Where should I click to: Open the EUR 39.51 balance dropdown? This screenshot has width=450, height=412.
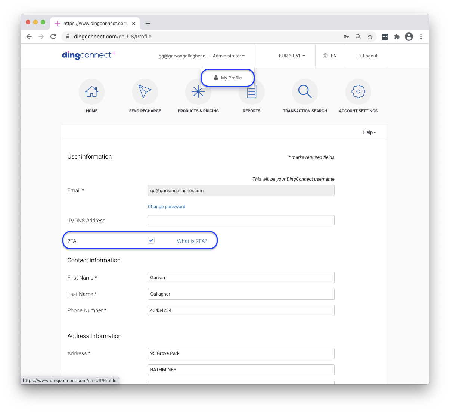pyautogui.click(x=292, y=56)
